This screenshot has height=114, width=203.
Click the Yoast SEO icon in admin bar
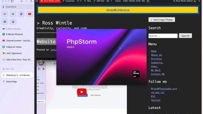108,1
